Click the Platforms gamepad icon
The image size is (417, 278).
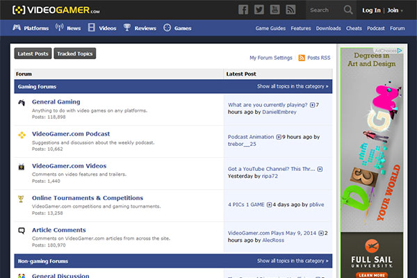17,27
